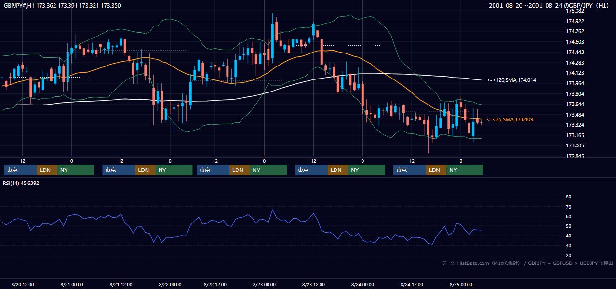
Task: Pick the 172.845 price axis label
Action: [x=575, y=156]
